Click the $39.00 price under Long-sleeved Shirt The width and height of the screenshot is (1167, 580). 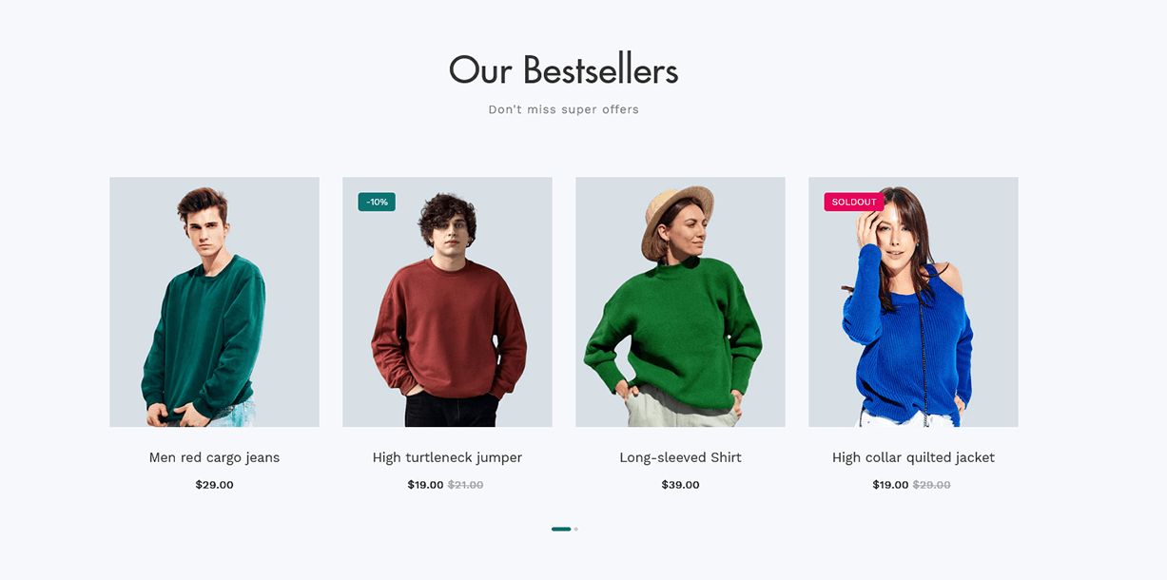(680, 485)
